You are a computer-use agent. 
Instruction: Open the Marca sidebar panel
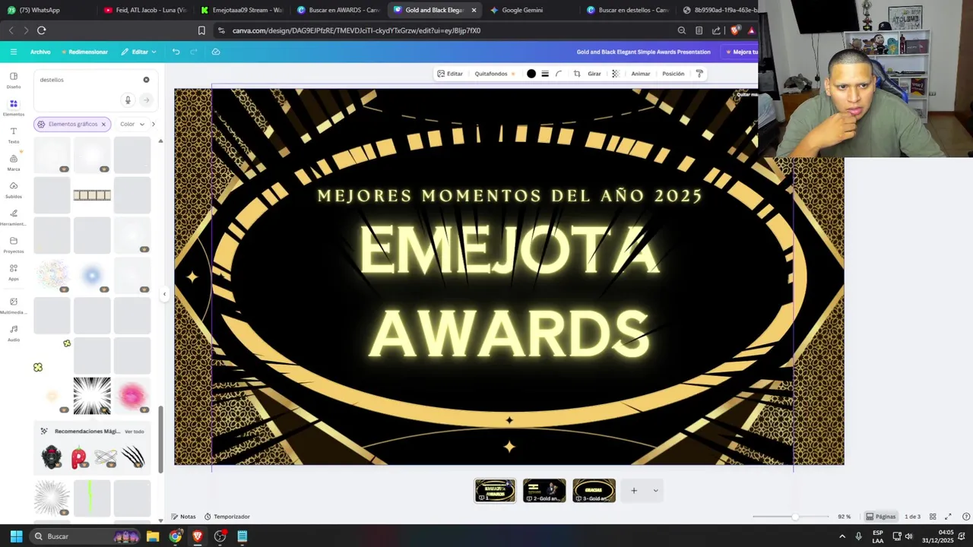coord(14,163)
